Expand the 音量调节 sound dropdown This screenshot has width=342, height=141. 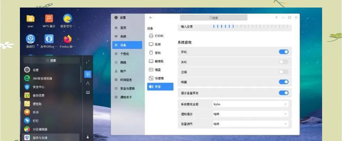point(251,124)
